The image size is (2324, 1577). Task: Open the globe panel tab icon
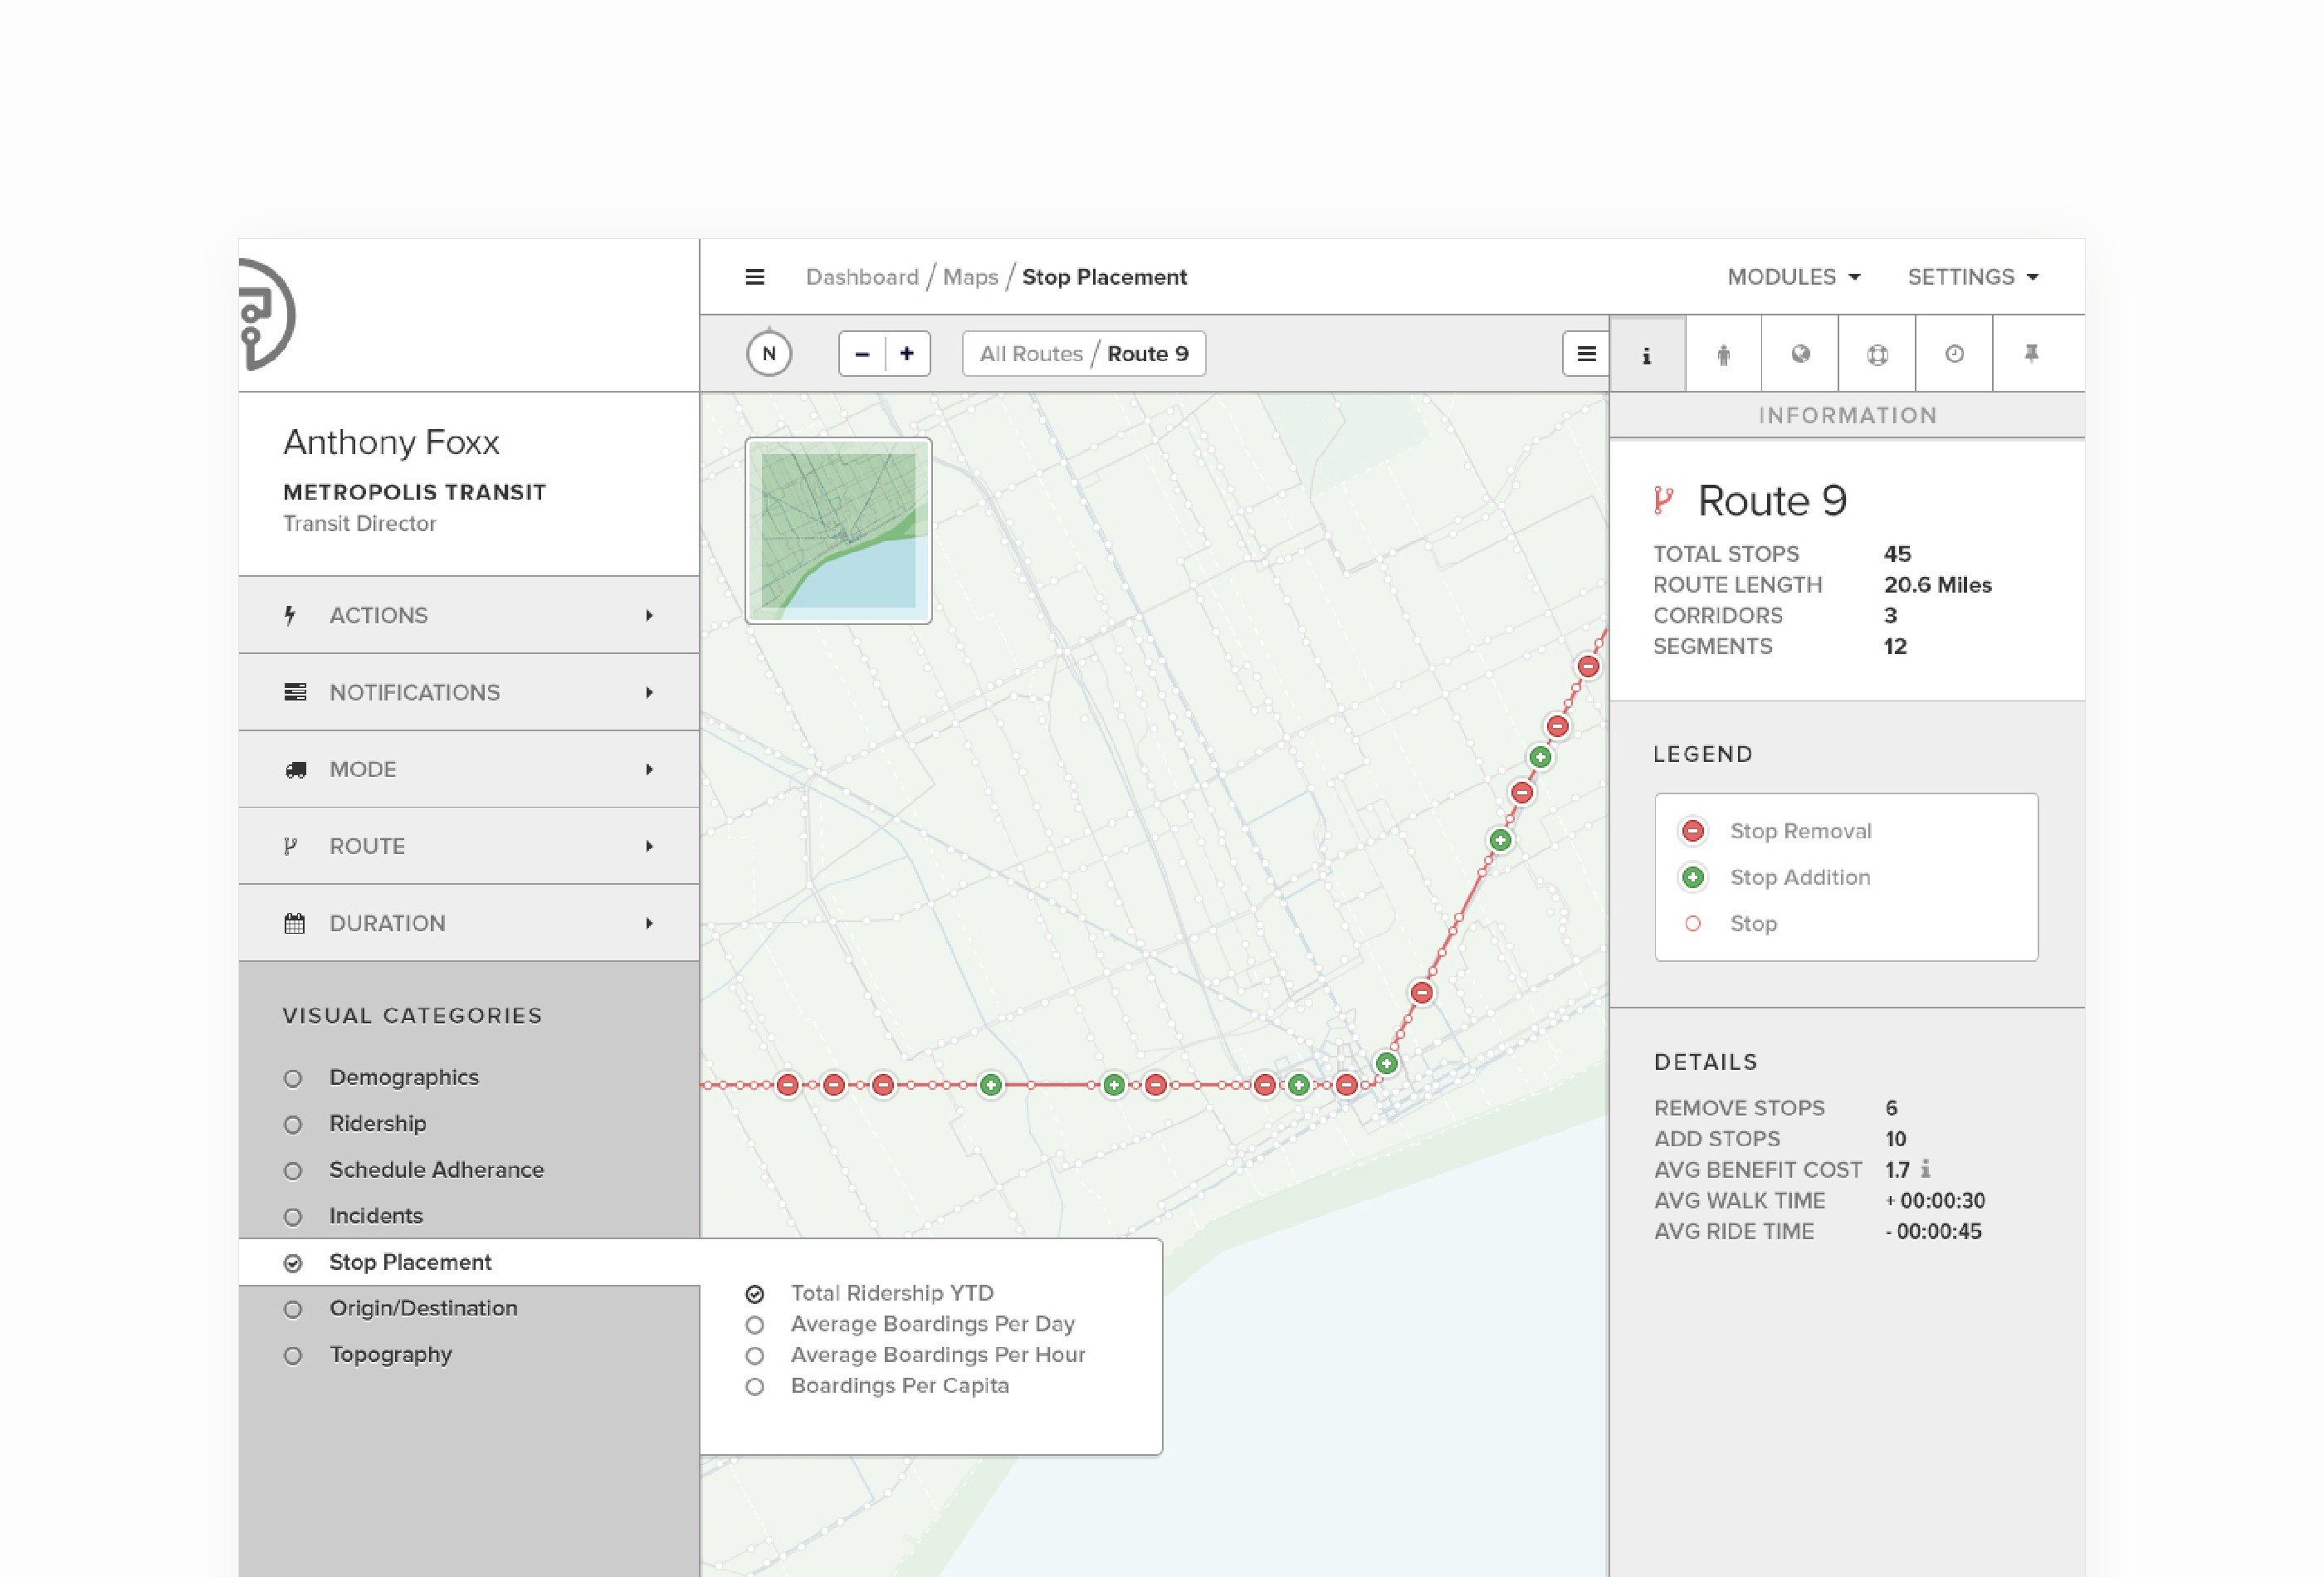(x=1801, y=354)
